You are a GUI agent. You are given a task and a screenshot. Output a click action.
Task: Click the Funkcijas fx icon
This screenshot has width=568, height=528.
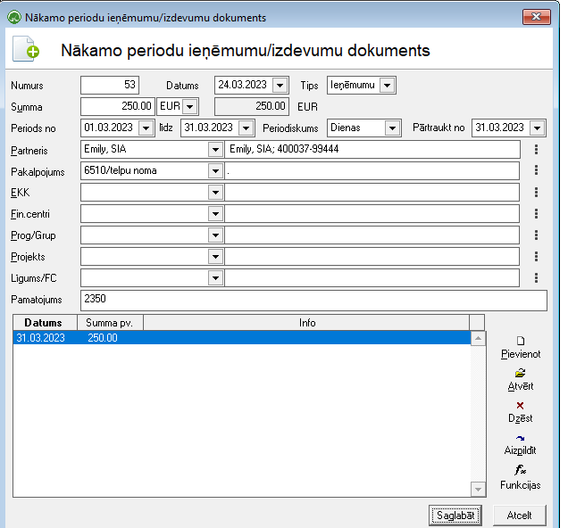point(520,470)
